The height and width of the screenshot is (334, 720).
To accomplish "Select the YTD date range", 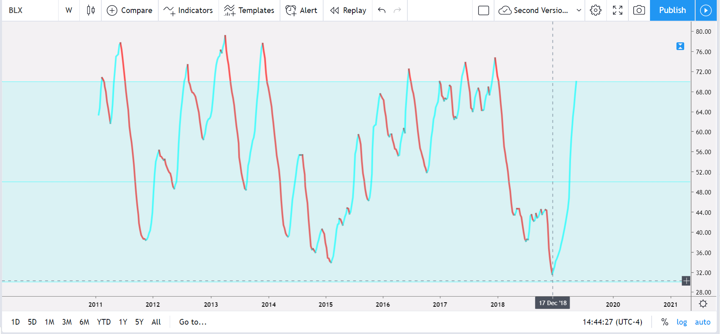I will 104,322.
